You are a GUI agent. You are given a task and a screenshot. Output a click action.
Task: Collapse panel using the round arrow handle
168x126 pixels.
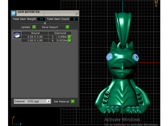[45, 23]
